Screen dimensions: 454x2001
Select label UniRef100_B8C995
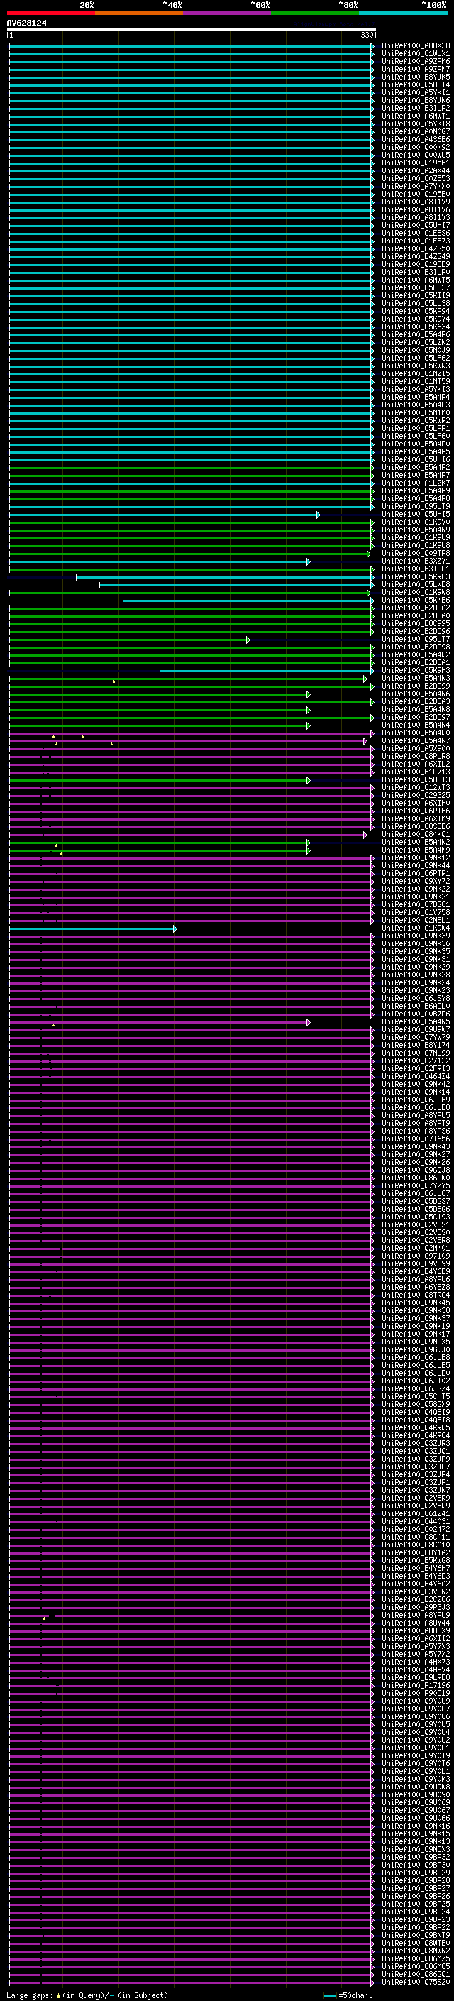point(416,623)
